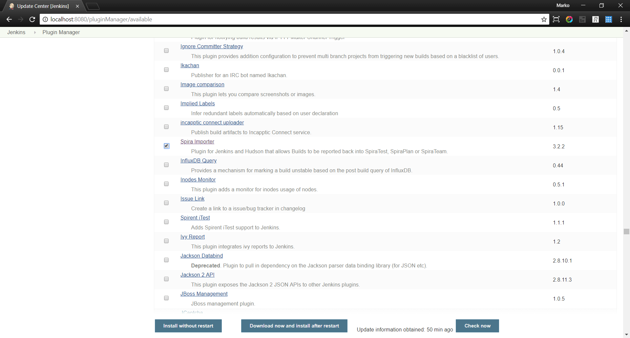Bookmark this page with the star icon
The height and width of the screenshot is (338, 630).
click(544, 19)
